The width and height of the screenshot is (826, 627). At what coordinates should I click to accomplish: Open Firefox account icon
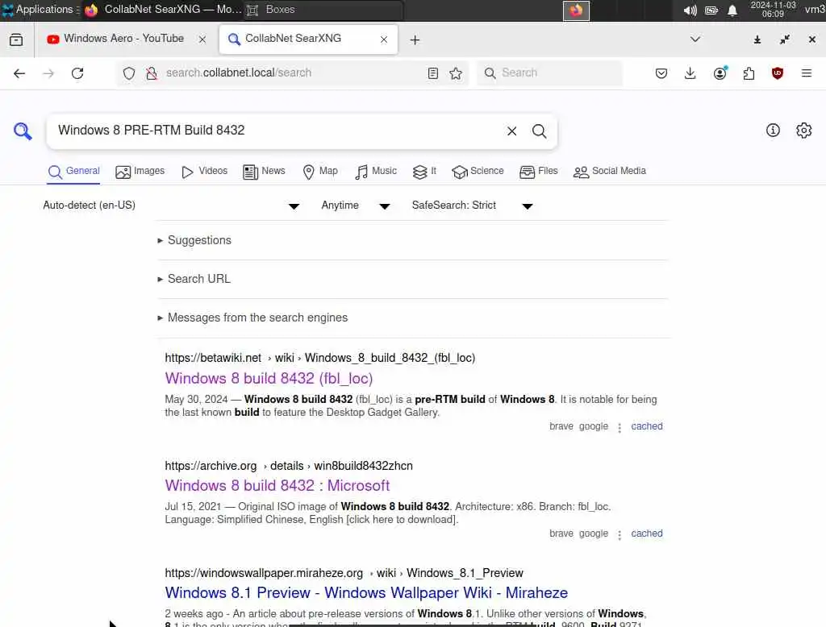pos(720,73)
